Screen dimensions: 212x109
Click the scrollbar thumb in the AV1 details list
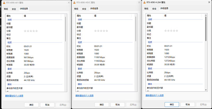pos(65,29)
